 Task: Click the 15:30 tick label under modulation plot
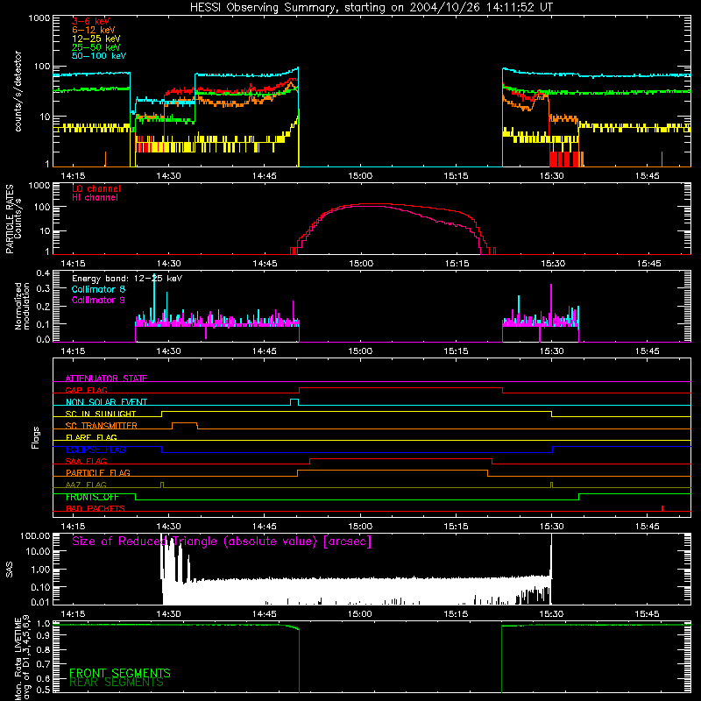tap(552, 351)
